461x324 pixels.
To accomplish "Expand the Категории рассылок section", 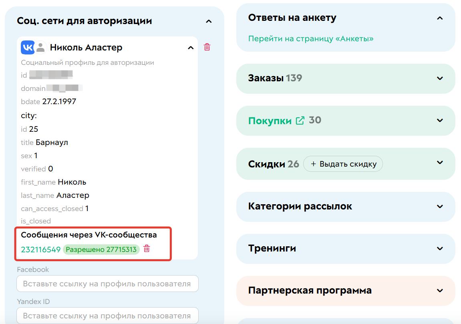I will (x=440, y=207).
